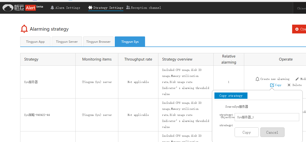Click the Delete X icon for Sys服务器
This screenshot has height=142, width=306.
click(289, 85)
